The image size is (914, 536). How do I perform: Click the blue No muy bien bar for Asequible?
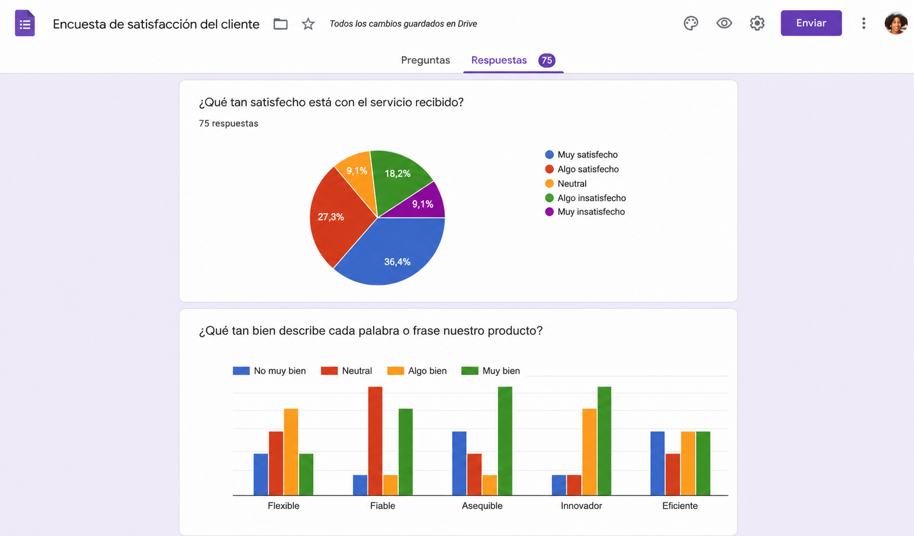click(459, 463)
